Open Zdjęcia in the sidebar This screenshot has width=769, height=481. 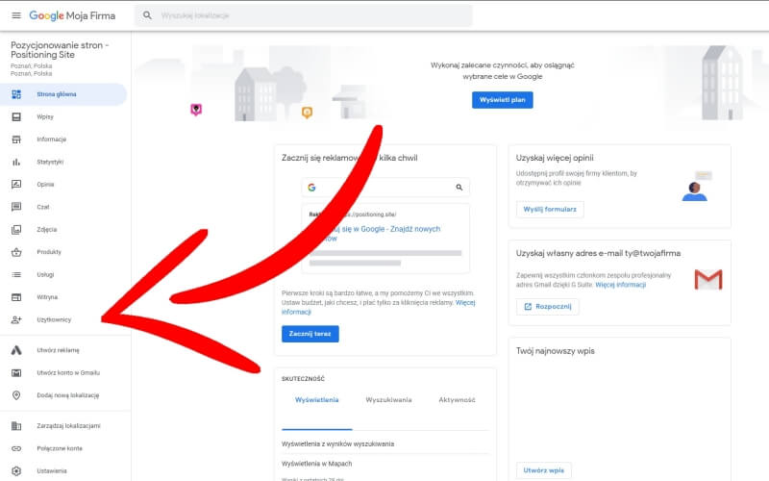coord(63,230)
